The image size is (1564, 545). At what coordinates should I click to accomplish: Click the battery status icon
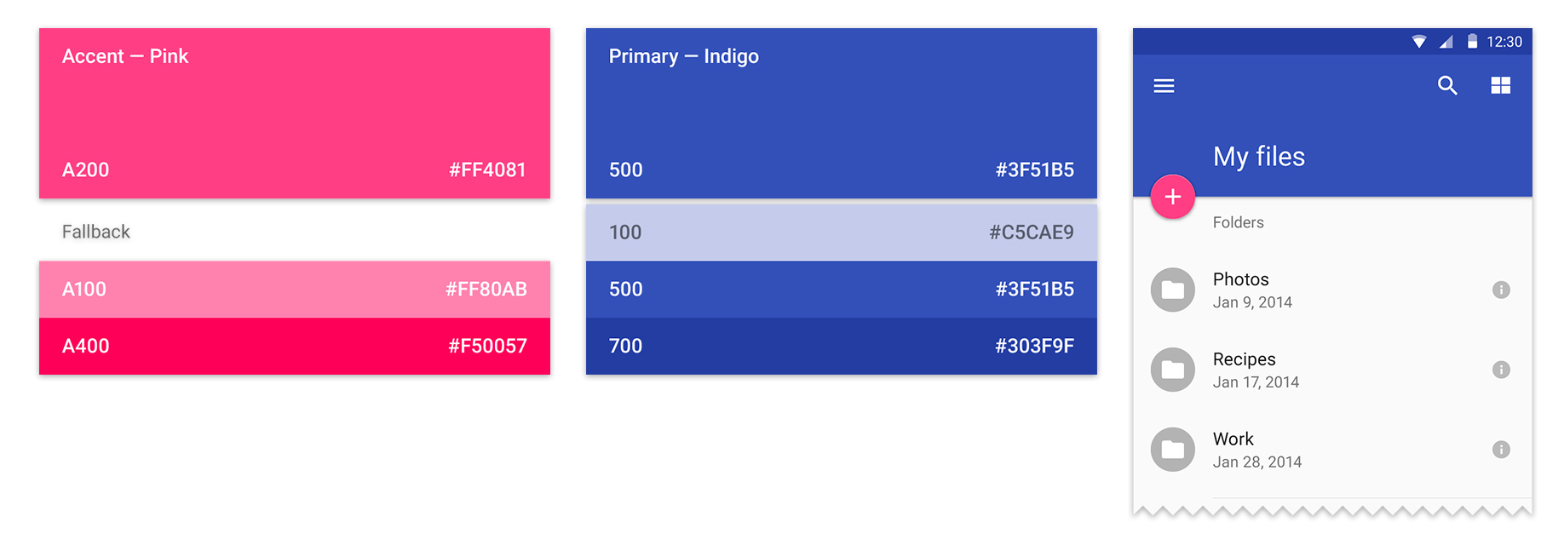click(x=1472, y=42)
